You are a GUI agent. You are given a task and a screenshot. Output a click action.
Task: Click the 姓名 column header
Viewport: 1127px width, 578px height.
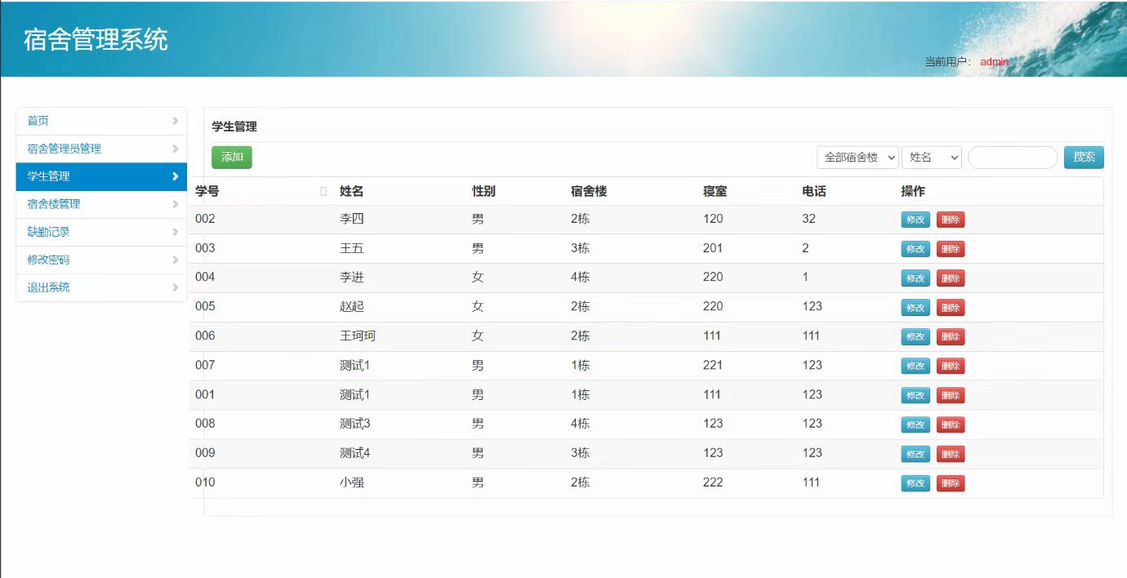pos(351,191)
